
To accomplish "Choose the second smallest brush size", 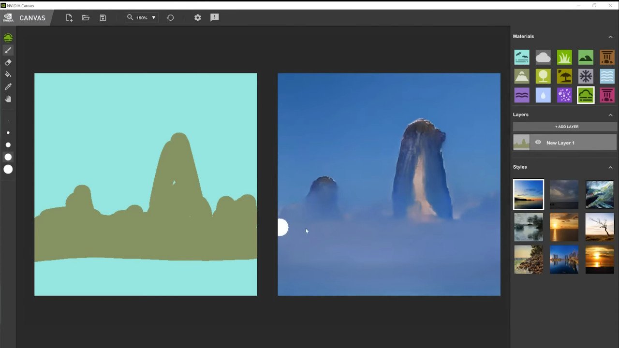I will click(x=8, y=132).
